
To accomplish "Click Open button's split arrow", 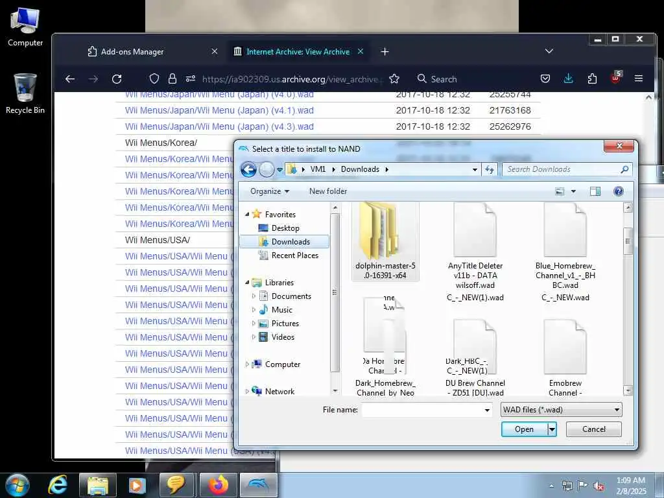I will pos(552,429).
